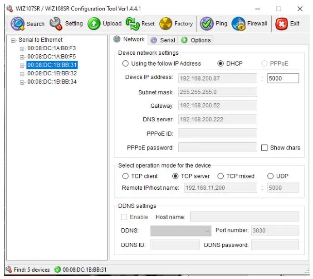Click the DDNS Port number field 3030

click(275, 231)
